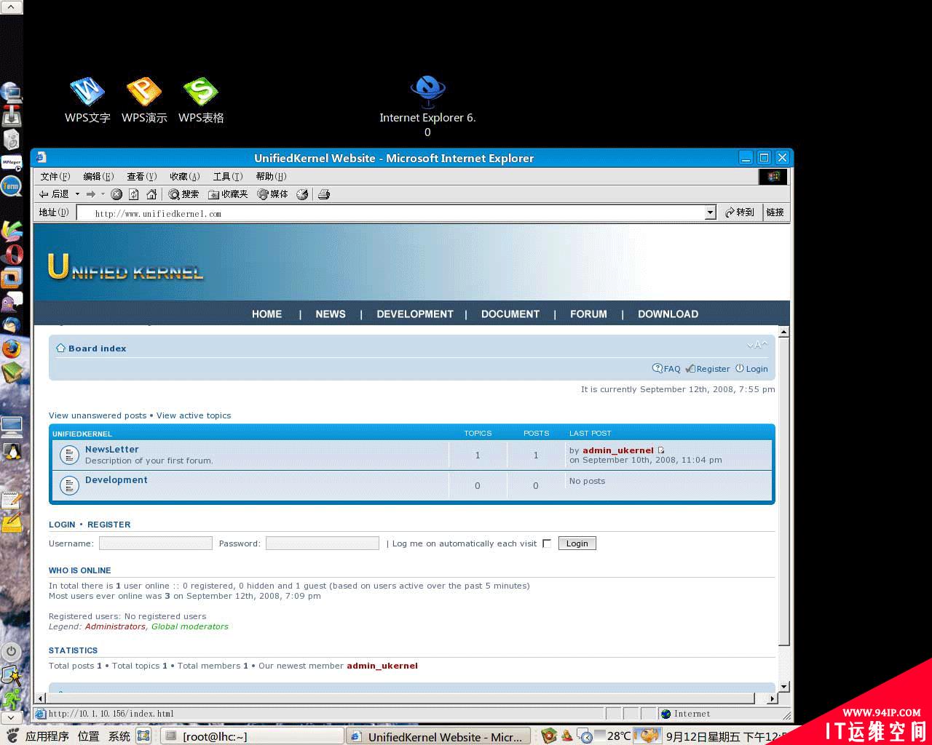Open the WPS表格 desktop icon
The width and height of the screenshot is (932, 745).
click(x=201, y=100)
